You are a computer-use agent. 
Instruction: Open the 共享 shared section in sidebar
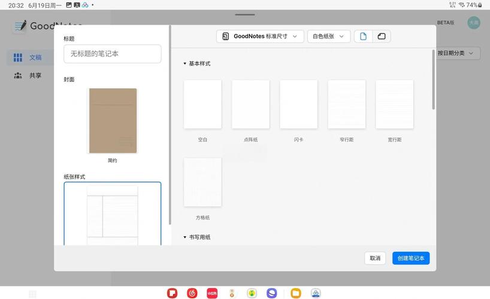[x=28, y=75]
